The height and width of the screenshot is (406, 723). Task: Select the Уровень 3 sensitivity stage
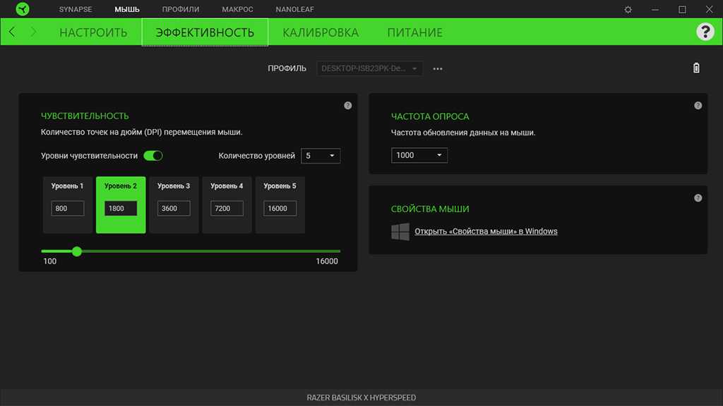click(174, 187)
